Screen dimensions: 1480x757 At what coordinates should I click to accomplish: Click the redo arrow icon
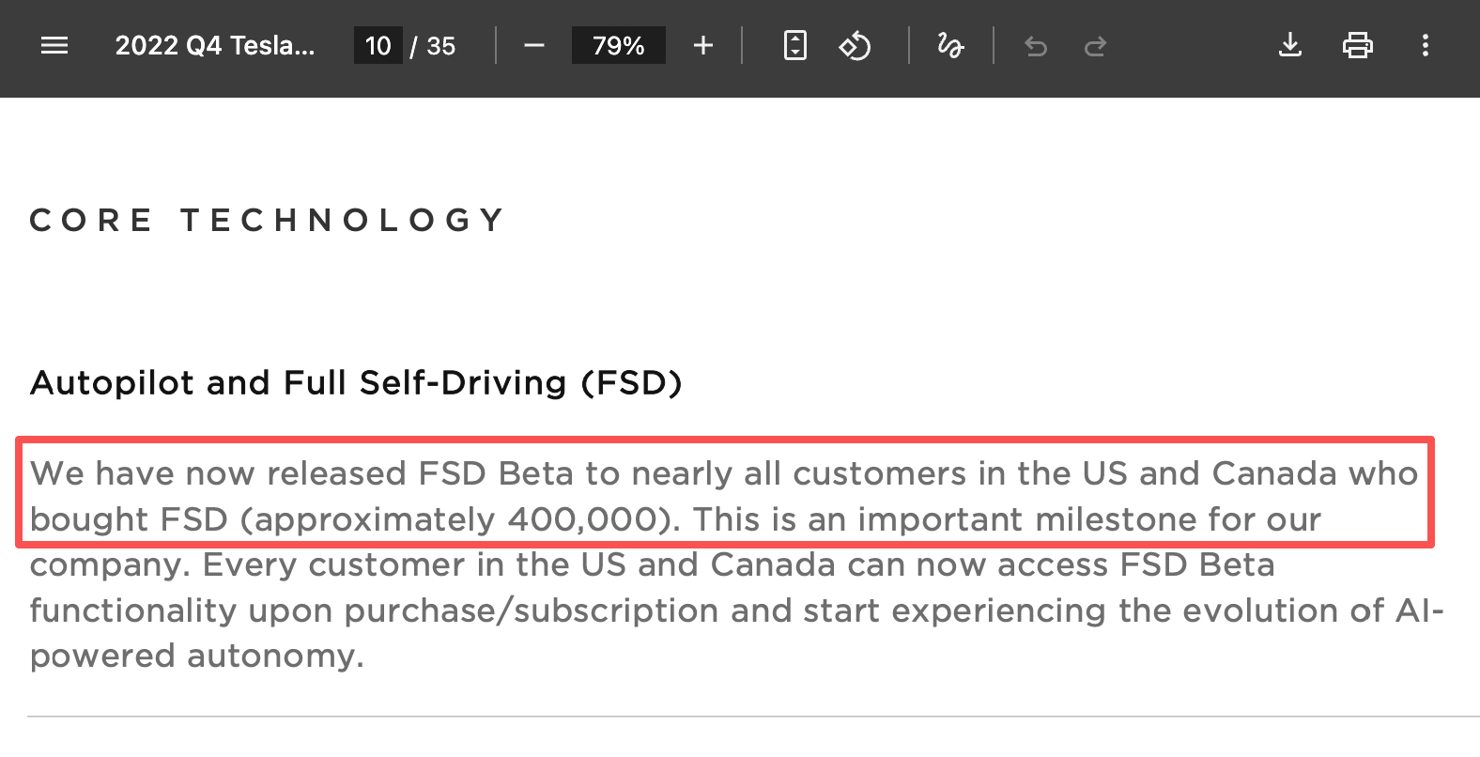click(x=1095, y=45)
